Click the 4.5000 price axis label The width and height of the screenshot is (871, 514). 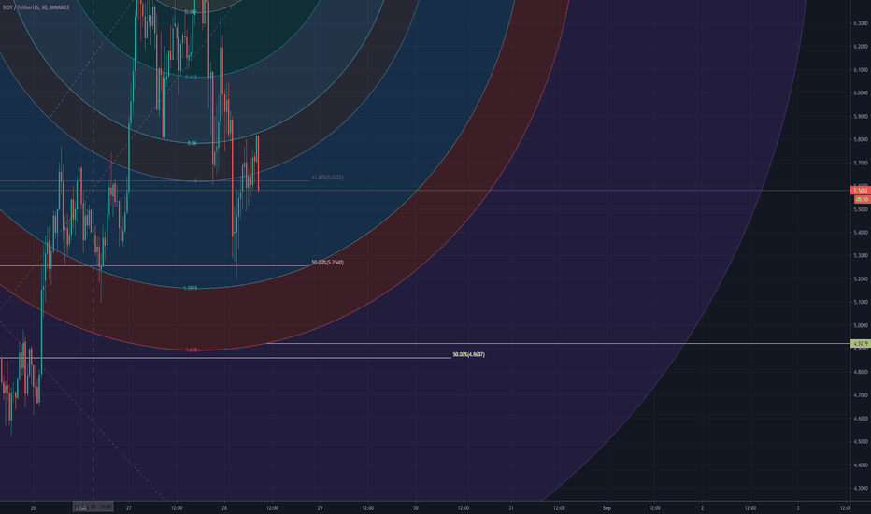click(x=861, y=442)
